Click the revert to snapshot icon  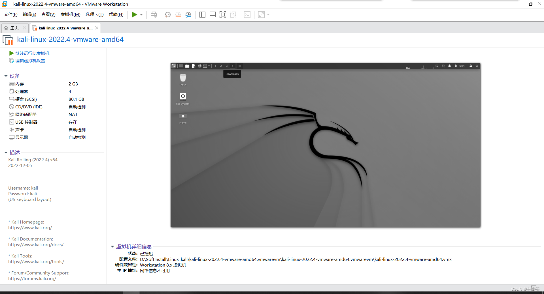pos(178,14)
